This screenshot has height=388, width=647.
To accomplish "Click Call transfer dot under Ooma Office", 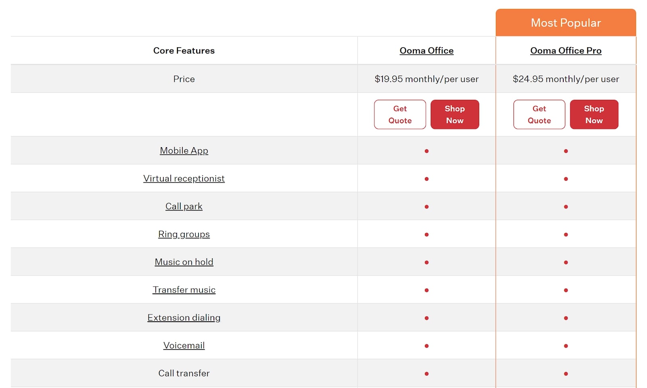I will click(427, 374).
